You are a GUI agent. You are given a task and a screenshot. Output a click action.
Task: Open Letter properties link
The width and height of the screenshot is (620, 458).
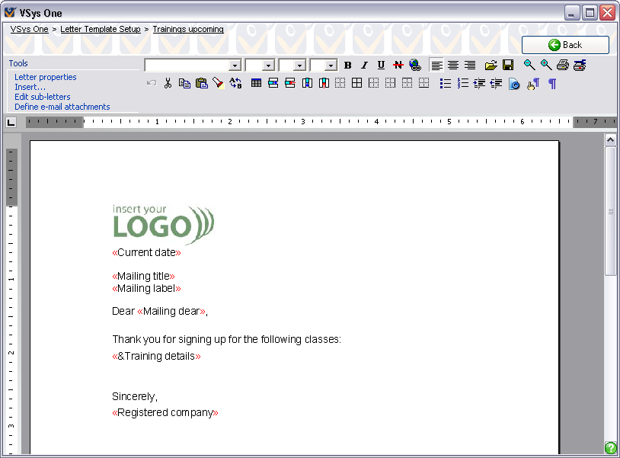46,77
